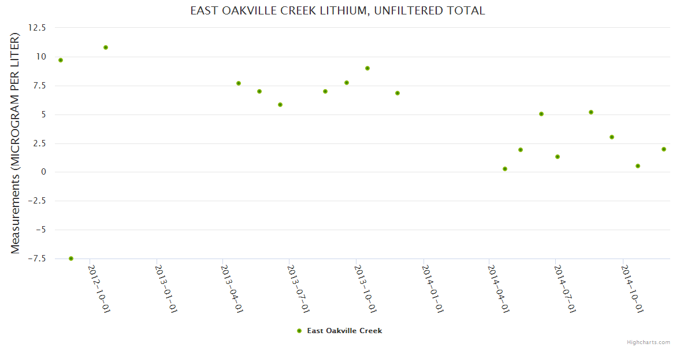Click the 2014-07-01 x-axis label
Viewport: 676px width, 347px height.
point(566,289)
